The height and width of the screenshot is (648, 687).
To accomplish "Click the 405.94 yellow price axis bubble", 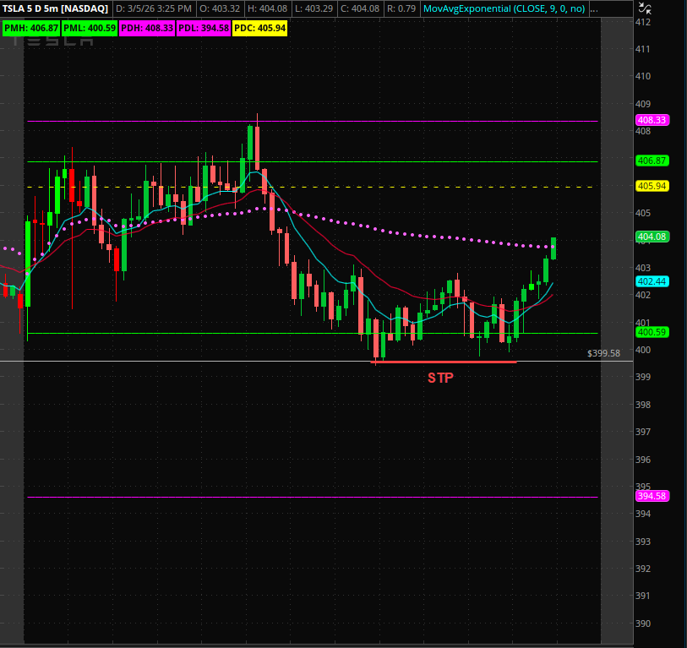I will (652, 186).
